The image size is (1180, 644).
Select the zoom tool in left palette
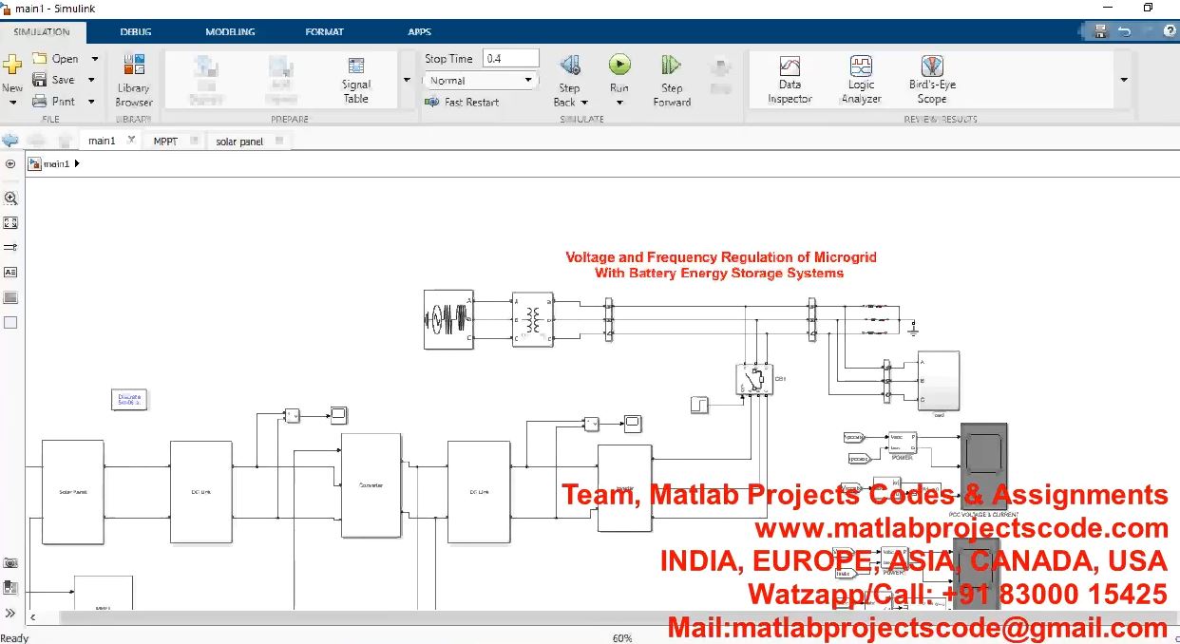(10, 199)
